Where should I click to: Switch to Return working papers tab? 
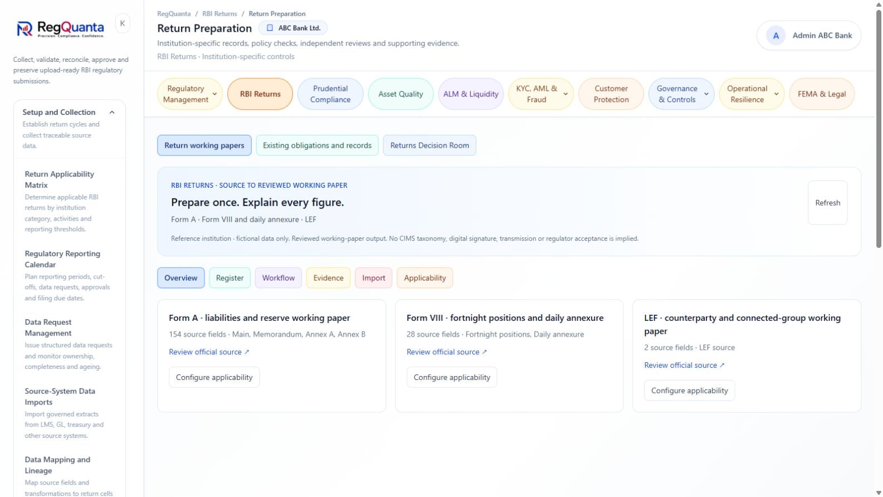click(204, 145)
